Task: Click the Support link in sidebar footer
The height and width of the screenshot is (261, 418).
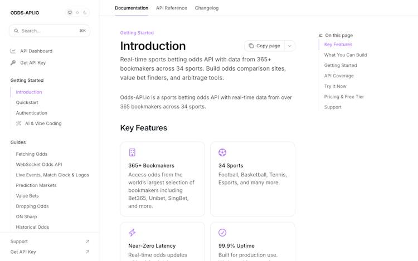Action: (19, 242)
